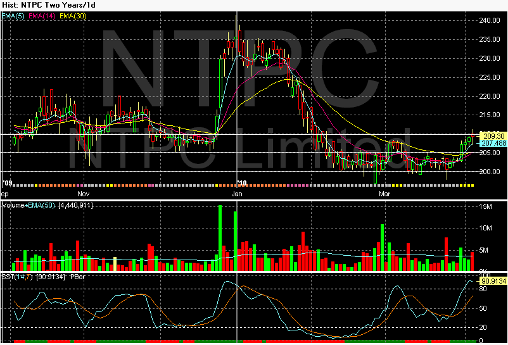Click the tallest green volume bar

click(220, 238)
